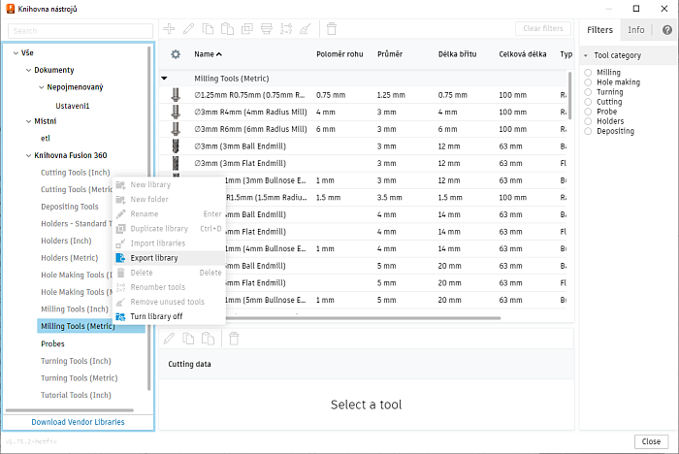This screenshot has width=679, height=454.
Task: Collapse the Dokumenty tree node
Action: point(28,70)
